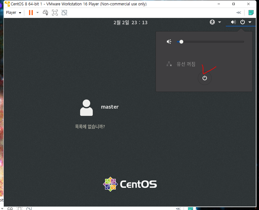259x210 pixels.
Task: Toggle Unity mode icon in VMware toolbar
Action: point(64,13)
